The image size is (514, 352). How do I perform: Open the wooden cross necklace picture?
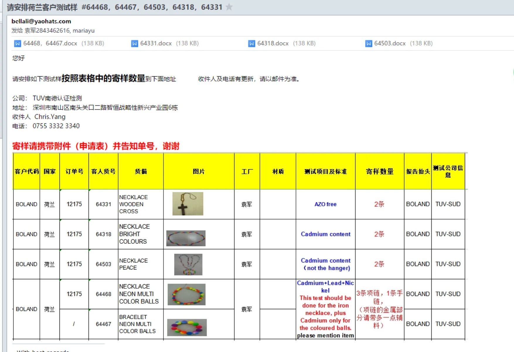188,204
